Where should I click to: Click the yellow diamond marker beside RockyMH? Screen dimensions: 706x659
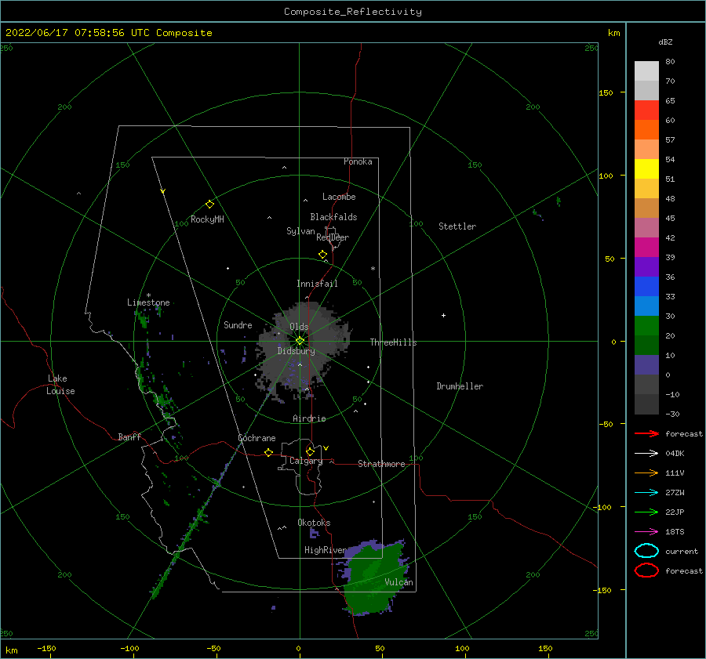point(209,205)
